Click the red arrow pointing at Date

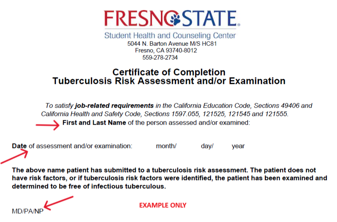tap(14, 156)
